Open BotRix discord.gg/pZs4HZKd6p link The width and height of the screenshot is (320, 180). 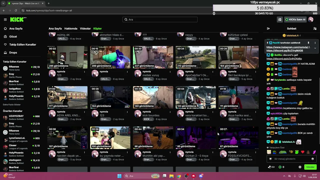(284, 59)
